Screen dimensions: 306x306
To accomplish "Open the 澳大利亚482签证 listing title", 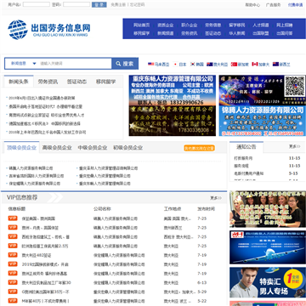I will pos(37,255).
